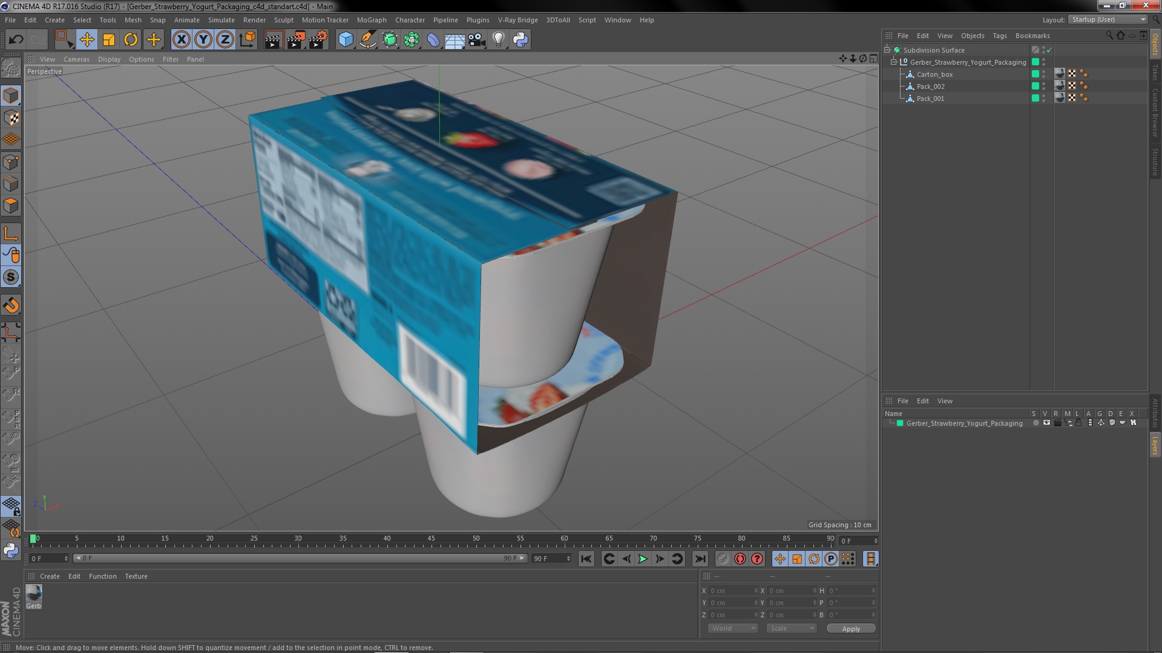The height and width of the screenshot is (653, 1162).
Task: Open the Scale mode dropdown
Action: point(792,629)
